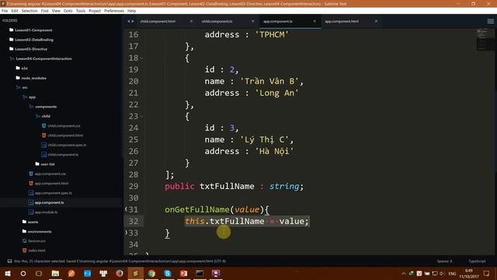Close the app.component.ts tab

click(315, 21)
